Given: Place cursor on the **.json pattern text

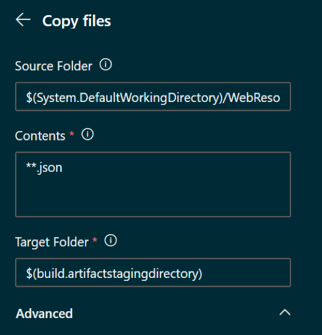Looking at the screenshot, I should [44, 168].
